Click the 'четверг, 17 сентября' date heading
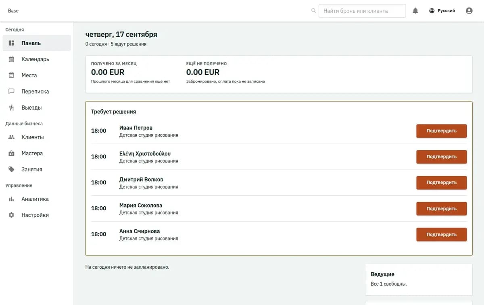 point(121,34)
